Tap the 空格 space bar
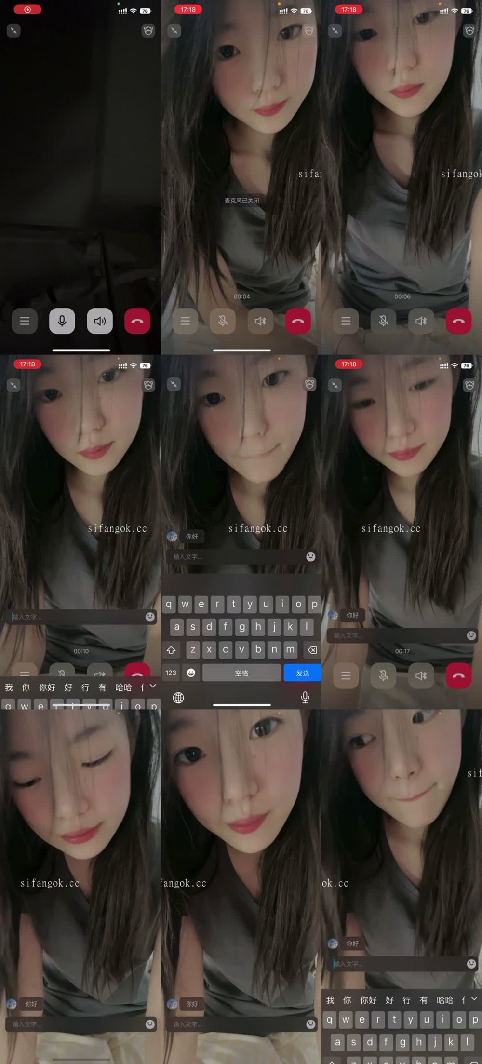This screenshot has width=482, height=1064. pos(241,673)
